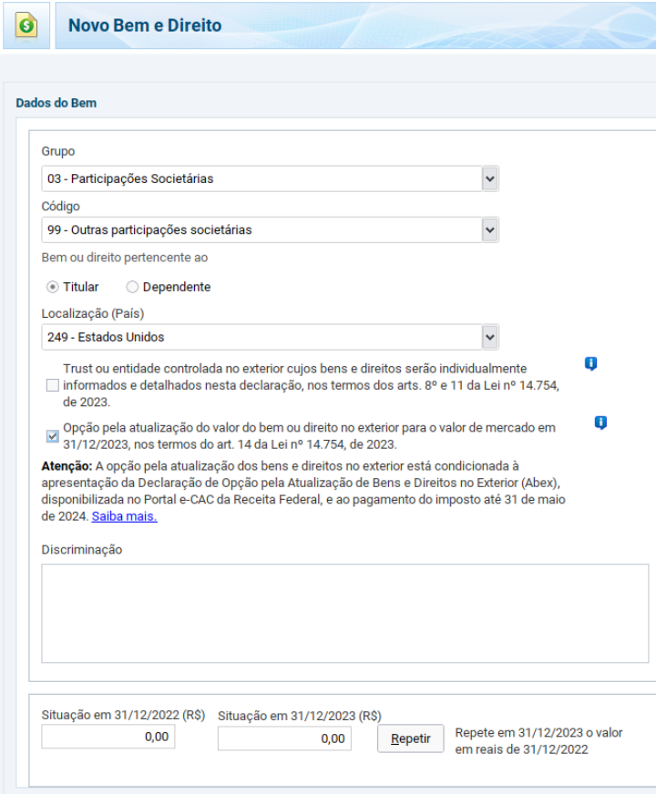Click info icon beside Trust checkbox

[590, 363]
